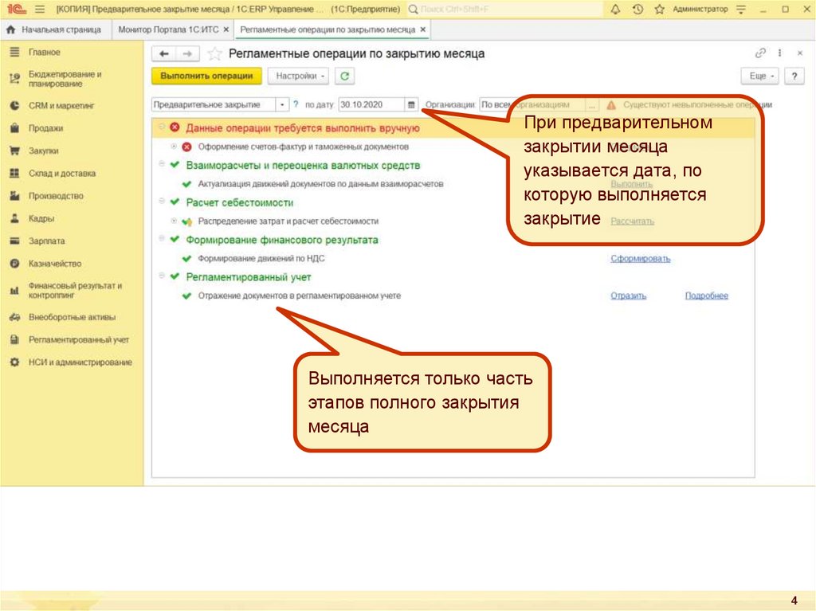
Task: Switch to Монитор Портала 1С:ИТС tab
Action: [168, 29]
